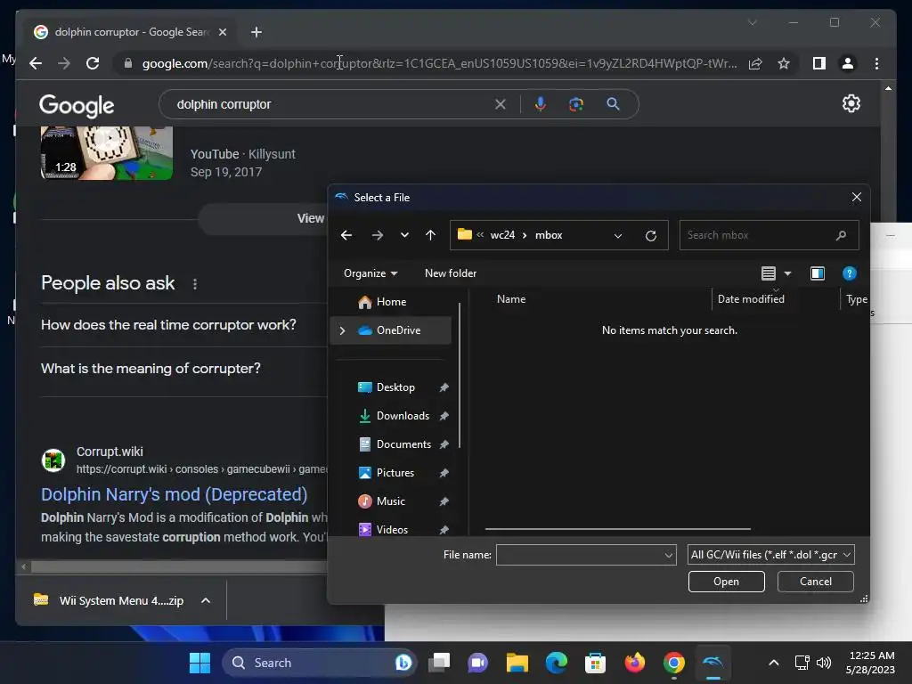Open People also ask options menu
Screen dimensions: 912x684
[x=195, y=284]
